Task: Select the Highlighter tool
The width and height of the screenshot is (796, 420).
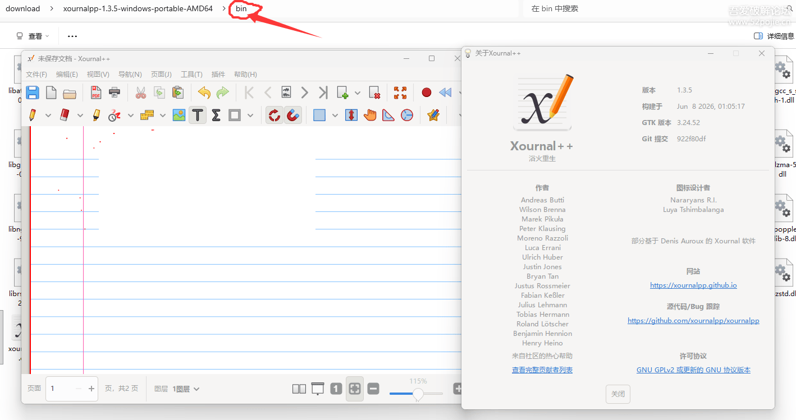Action: click(97, 115)
